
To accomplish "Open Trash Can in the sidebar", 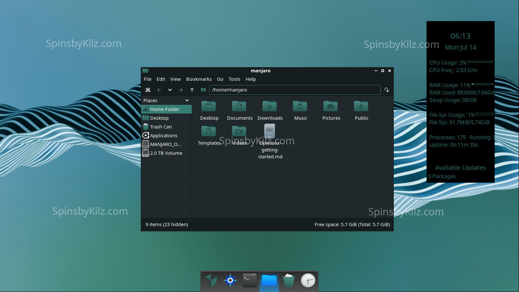I will [166, 127].
